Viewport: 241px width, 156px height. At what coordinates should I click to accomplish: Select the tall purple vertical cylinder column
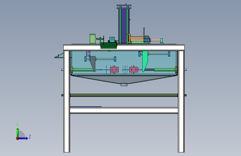[124, 26]
